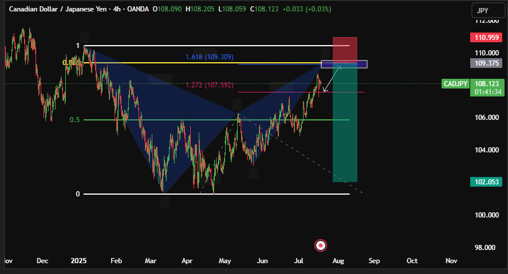Select the green profit target zone
The height and width of the screenshot is (274, 508).
point(345,137)
